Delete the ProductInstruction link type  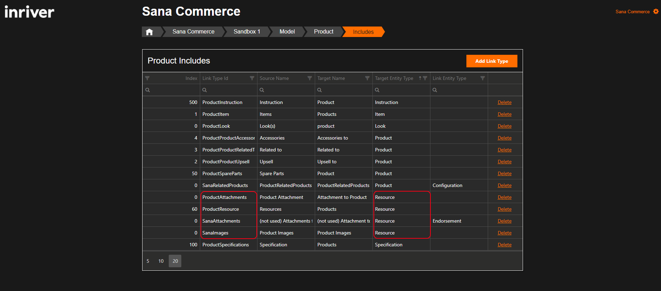pos(504,102)
